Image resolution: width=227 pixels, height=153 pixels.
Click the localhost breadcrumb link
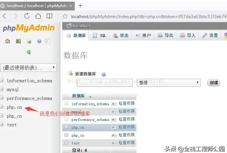(x=81, y=26)
